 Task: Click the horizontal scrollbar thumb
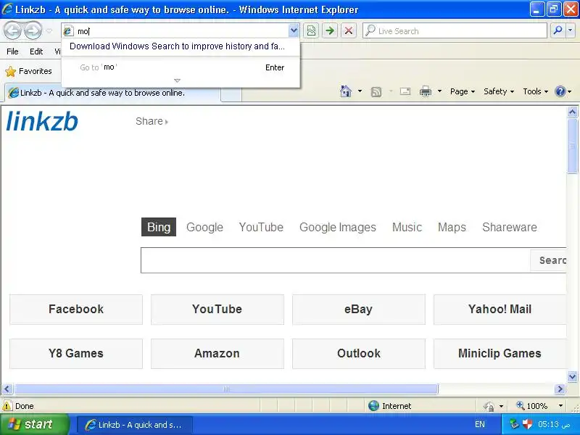[226, 389]
